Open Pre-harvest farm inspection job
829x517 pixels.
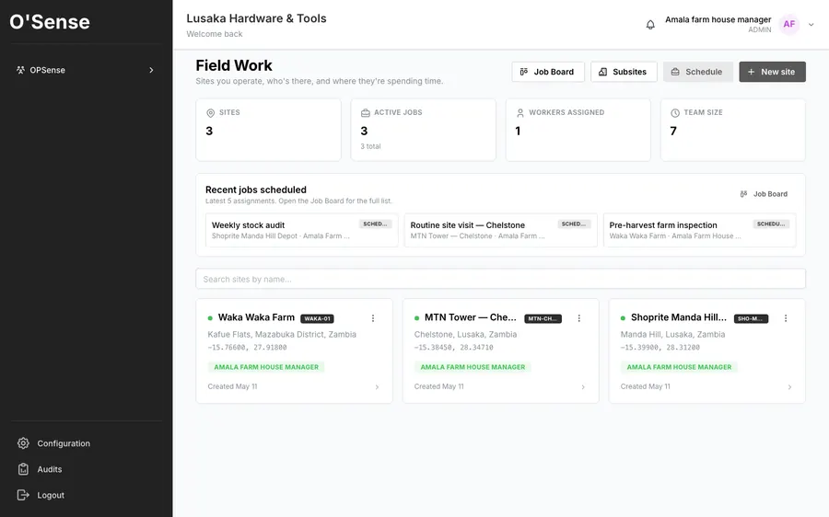pyautogui.click(x=699, y=230)
